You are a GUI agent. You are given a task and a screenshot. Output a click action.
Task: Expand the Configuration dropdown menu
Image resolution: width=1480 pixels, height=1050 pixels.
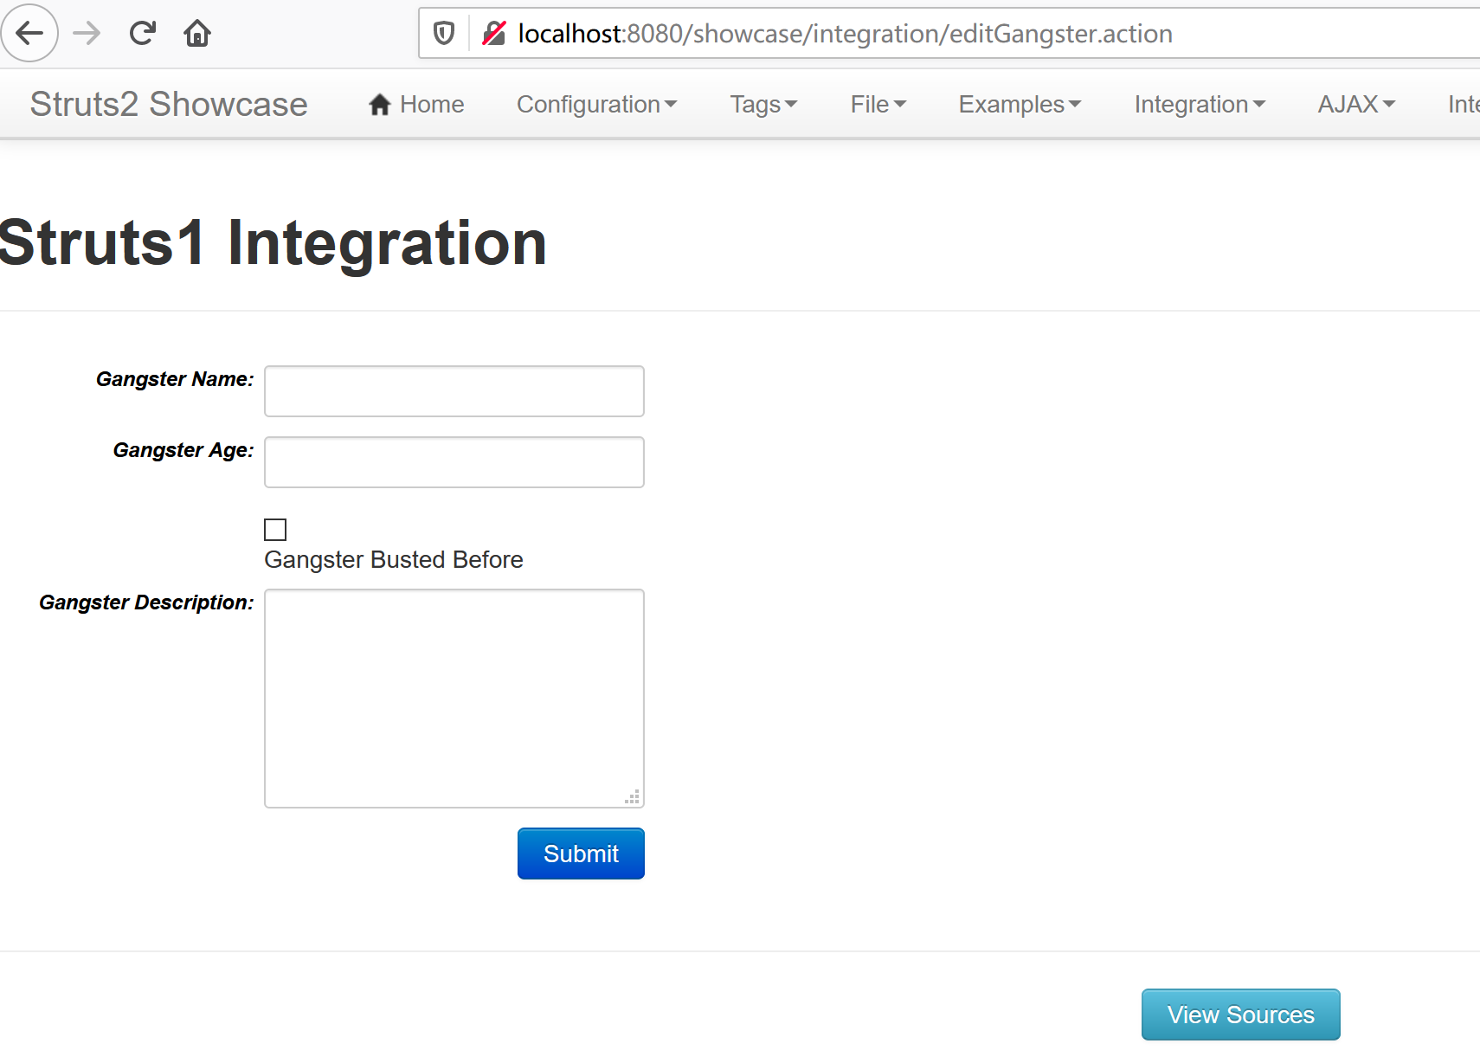596,105
